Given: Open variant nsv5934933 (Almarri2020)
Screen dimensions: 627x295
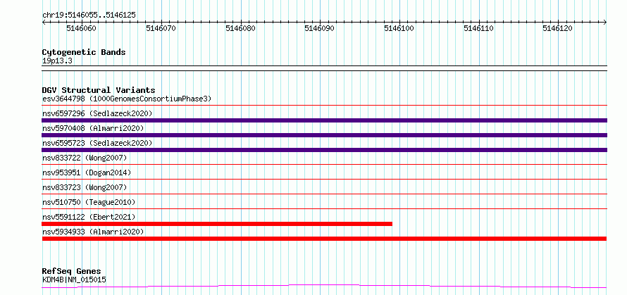Looking at the screenshot, I should [93, 232].
